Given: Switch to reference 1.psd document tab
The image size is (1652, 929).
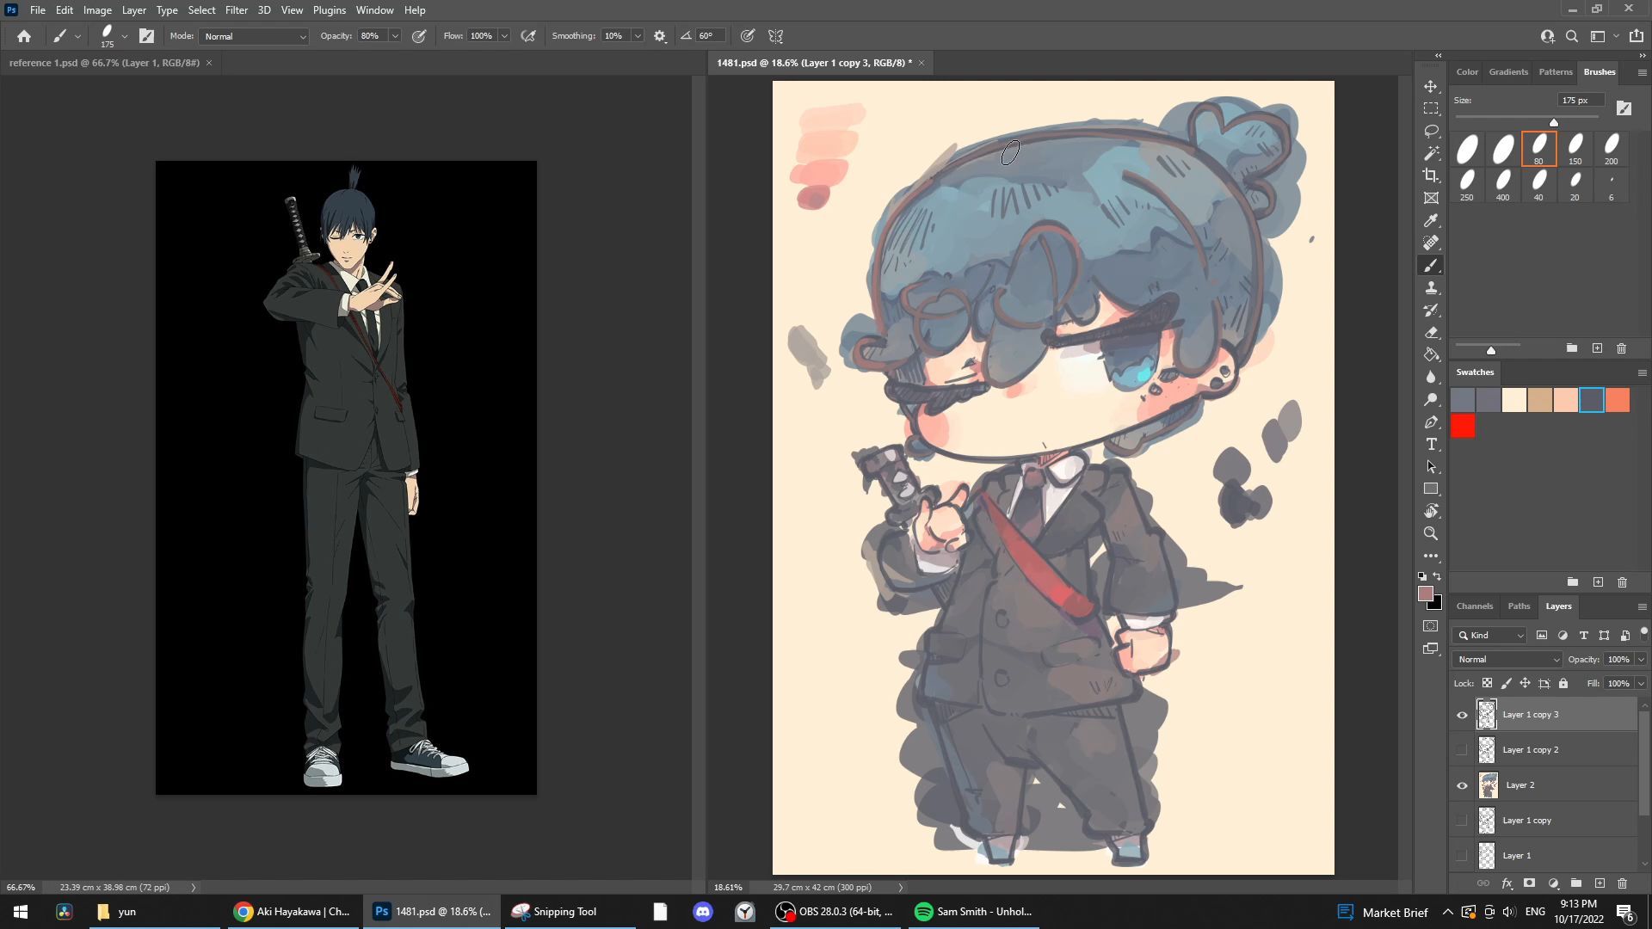Looking at the screenshot, I should tap(104, 63).
